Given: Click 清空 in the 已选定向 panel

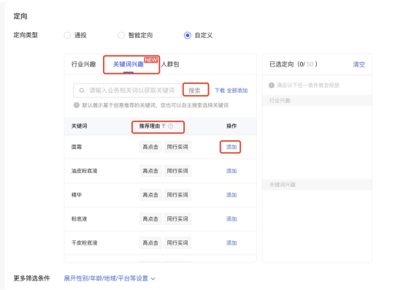Looking at the screenshot, I should click(358, 64).
